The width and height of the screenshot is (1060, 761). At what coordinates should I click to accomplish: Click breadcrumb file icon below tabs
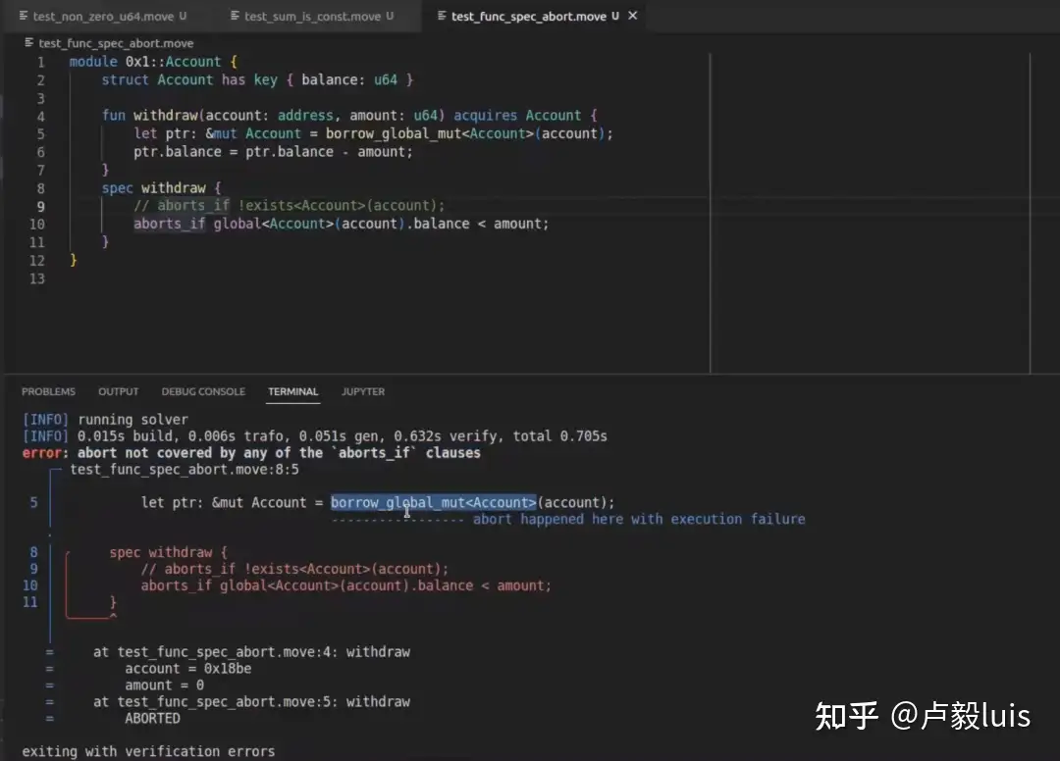[x=28, y=43]
